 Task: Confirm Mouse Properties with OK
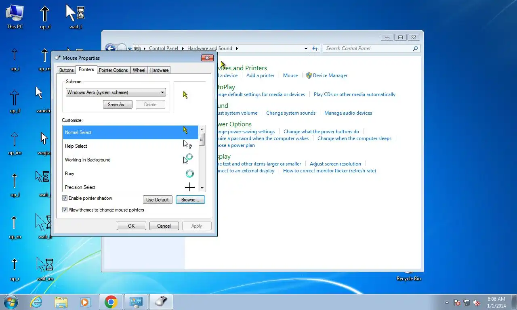click(131, 226)
